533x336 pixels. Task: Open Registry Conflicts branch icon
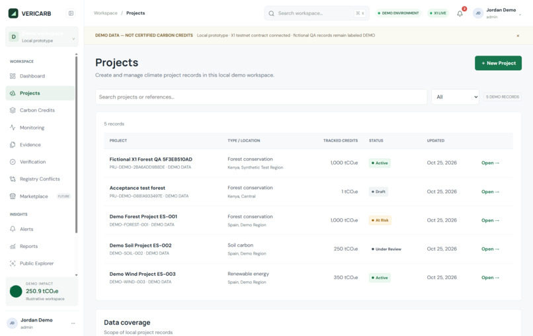pos(13,179)
